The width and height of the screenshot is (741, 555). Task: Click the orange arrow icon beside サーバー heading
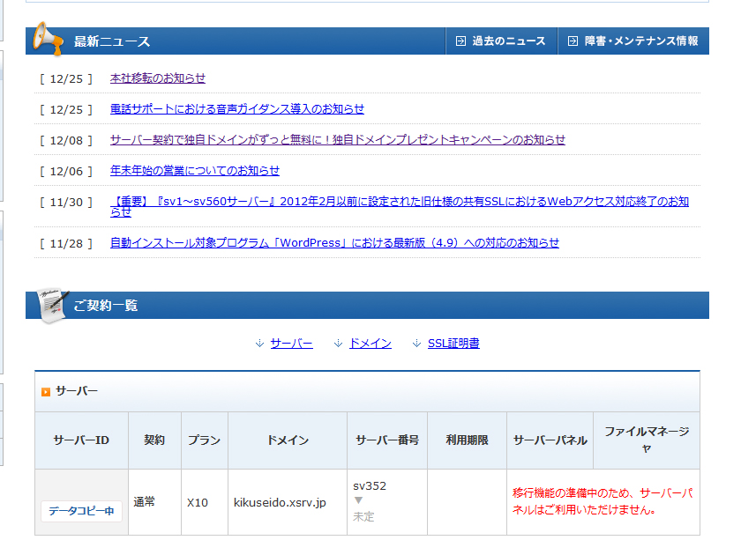46,392
